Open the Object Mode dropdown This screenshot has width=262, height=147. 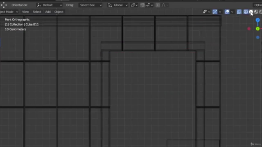(x=9, y=12)
